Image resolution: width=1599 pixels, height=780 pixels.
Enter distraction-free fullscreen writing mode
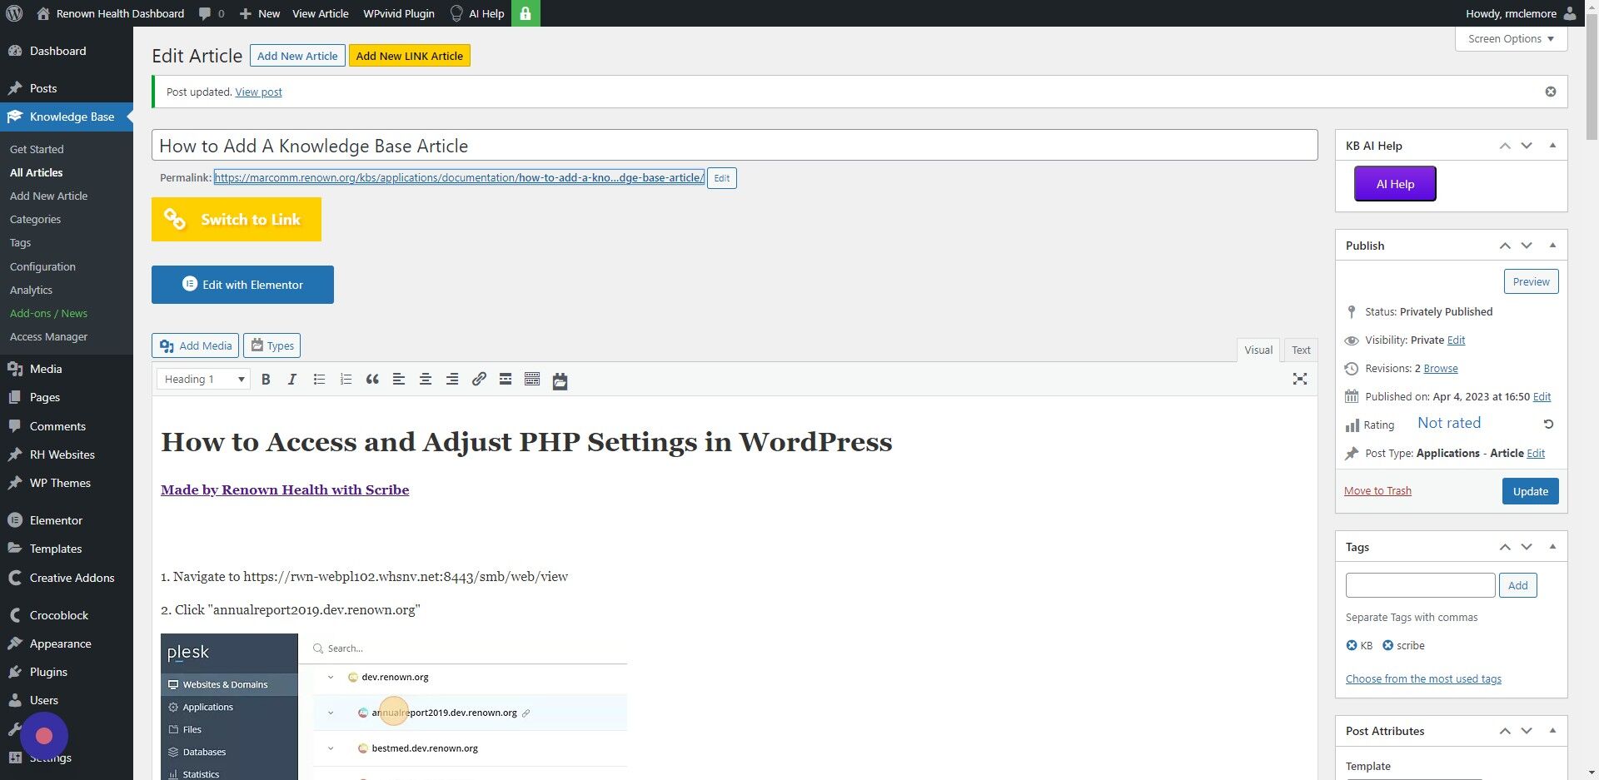pyautogui.click(x=1300, y=380)
